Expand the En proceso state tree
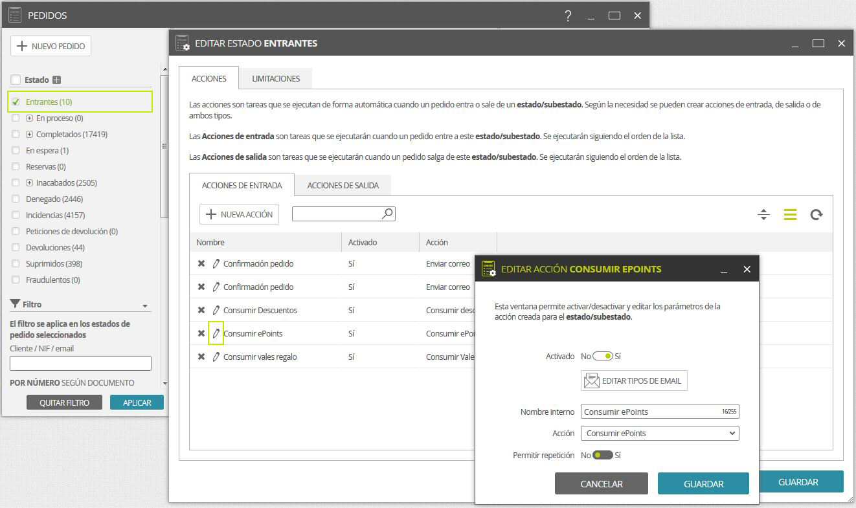Screen dimensions: 856x508 click(29, 118)
